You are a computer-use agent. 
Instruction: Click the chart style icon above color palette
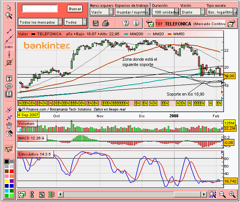tap(9, 149)
